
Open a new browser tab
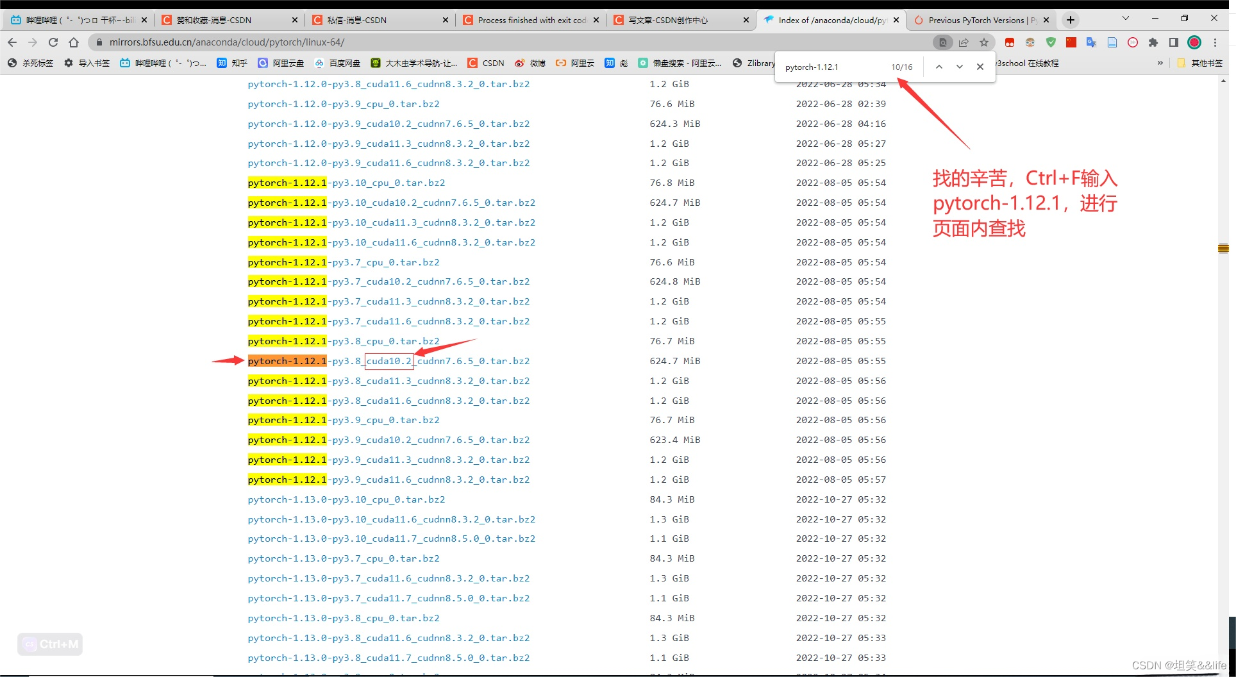tap(1071, 20)
